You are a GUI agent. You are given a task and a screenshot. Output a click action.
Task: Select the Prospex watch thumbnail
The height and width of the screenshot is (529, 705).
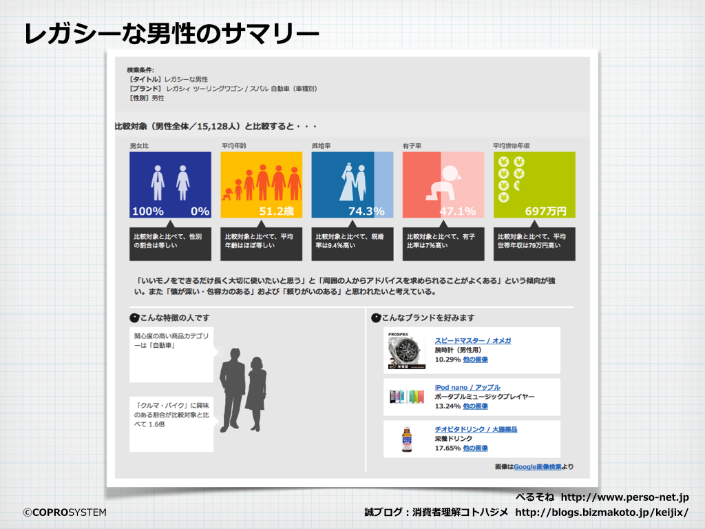pyautogui.click(x=407, y=351)
